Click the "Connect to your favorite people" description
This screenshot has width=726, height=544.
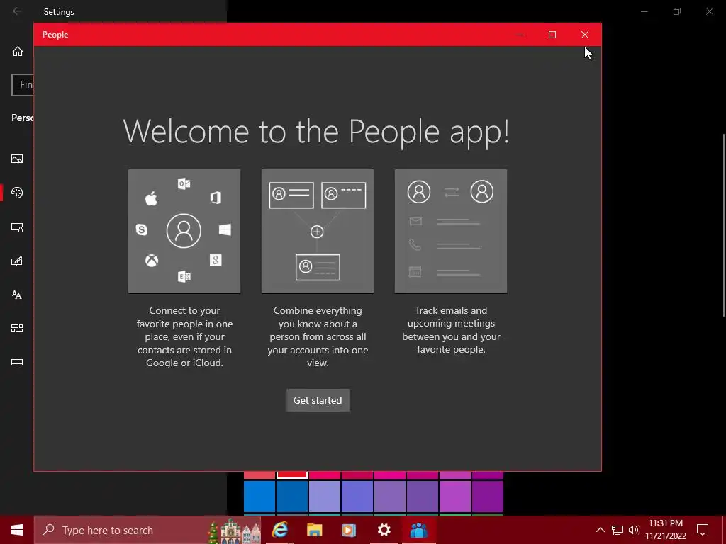click(185, 336)
